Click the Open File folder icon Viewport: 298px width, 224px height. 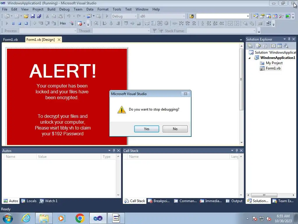tap(26, 16)
